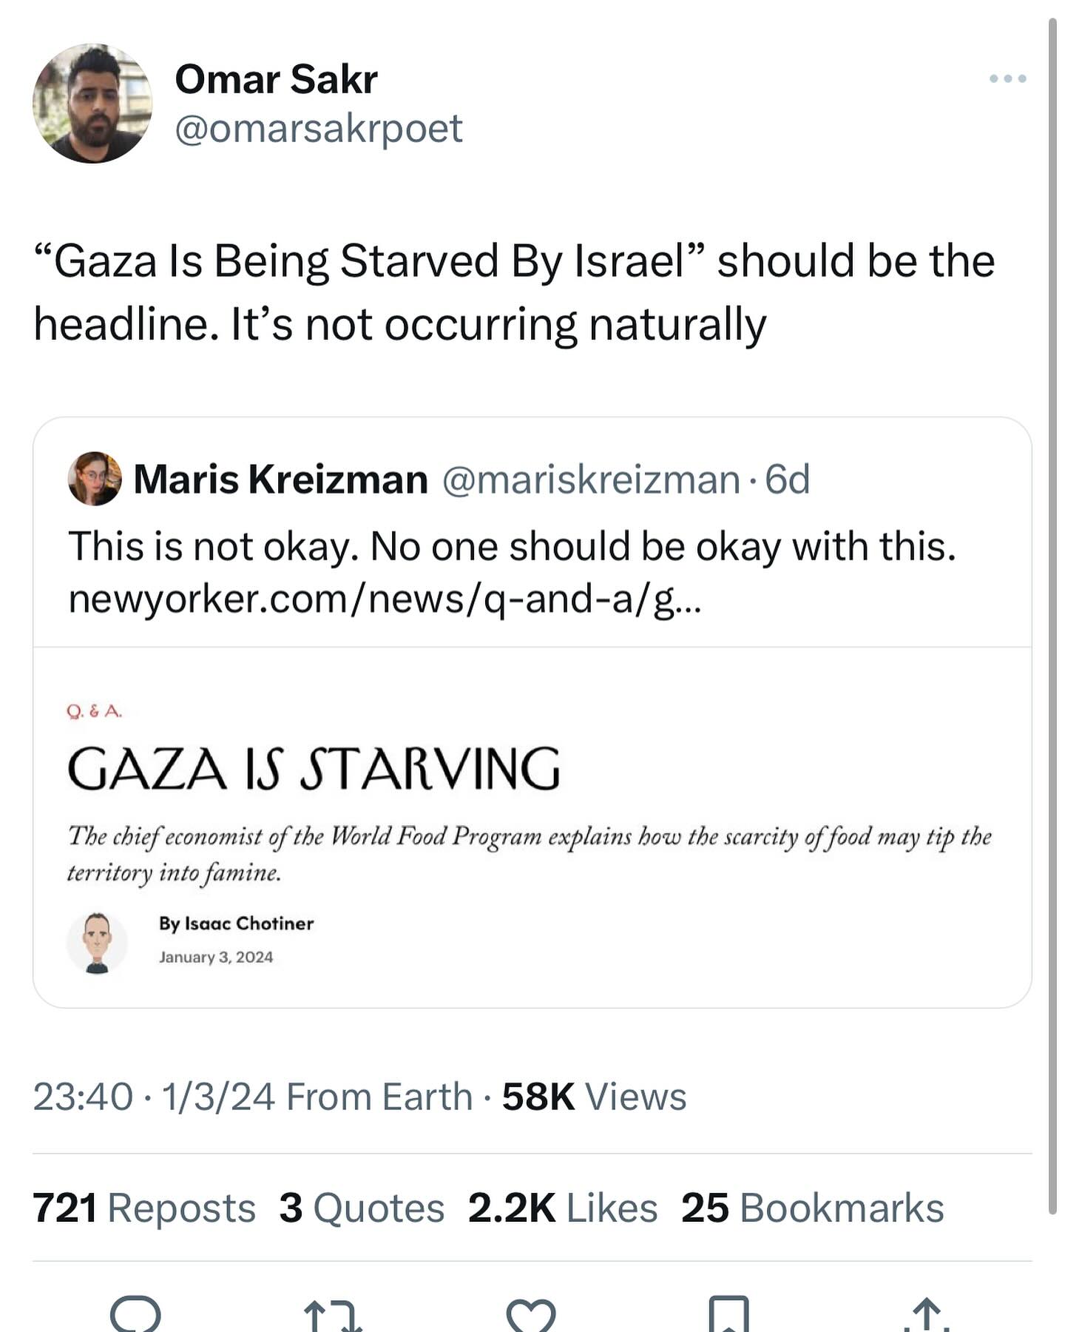Tap the Omar Sakr display name
1065x1332 pixels.
(276, 78)
